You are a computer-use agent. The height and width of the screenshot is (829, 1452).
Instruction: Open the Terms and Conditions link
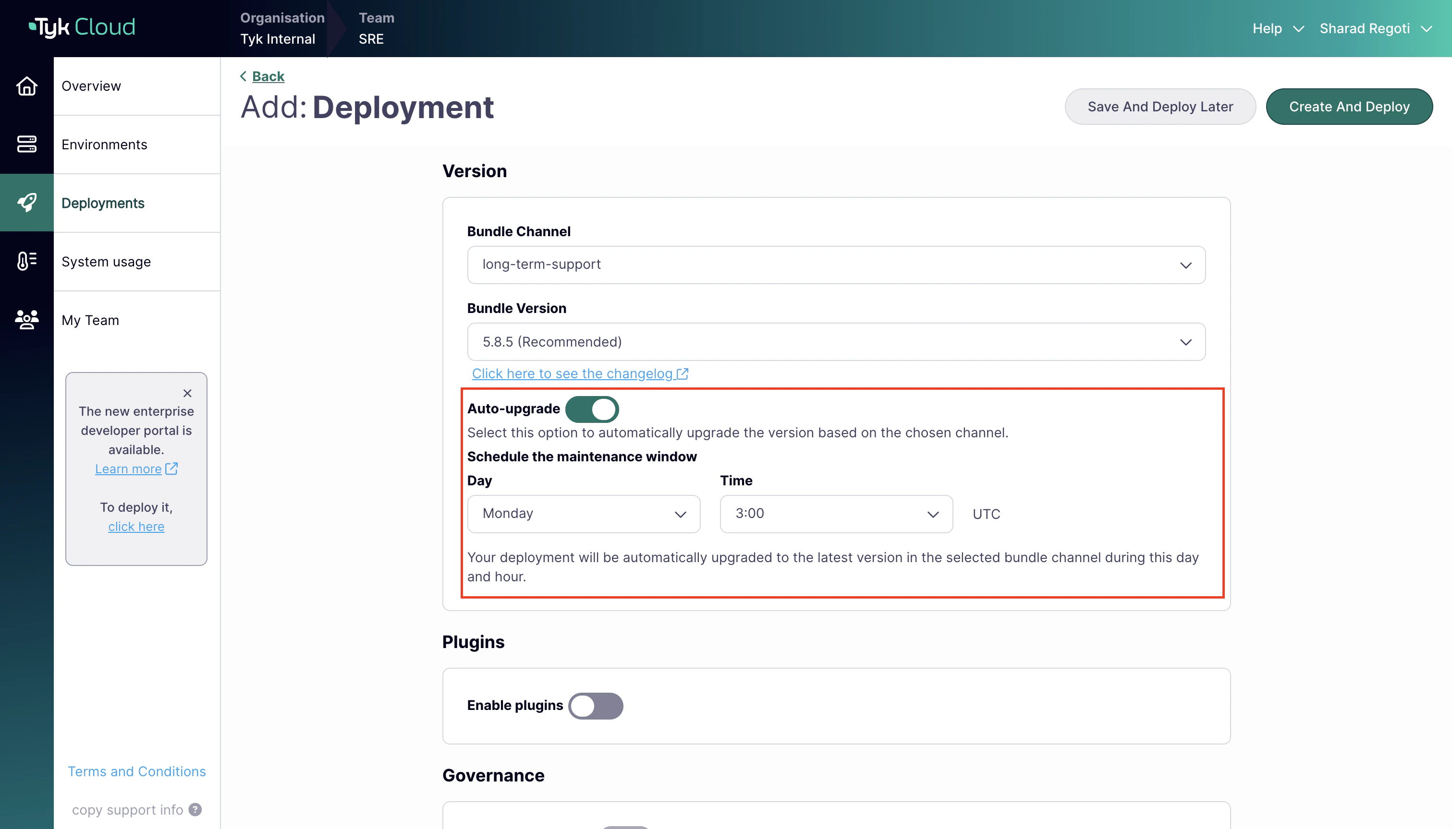[136, 771]
